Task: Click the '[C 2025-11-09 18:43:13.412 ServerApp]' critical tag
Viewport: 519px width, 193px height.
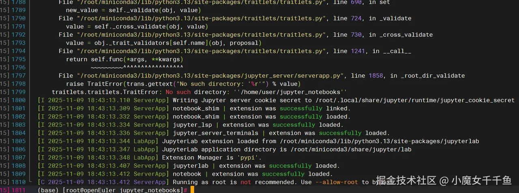Action: click(103, 182)
